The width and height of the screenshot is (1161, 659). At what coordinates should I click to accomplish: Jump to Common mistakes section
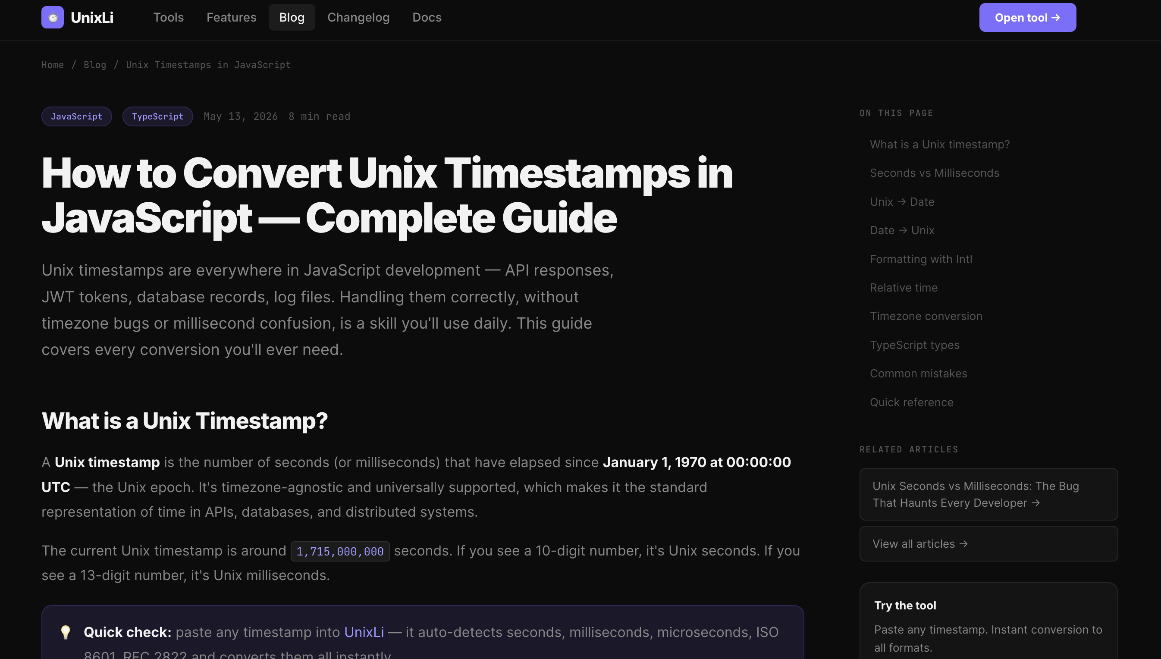point(918,374)
